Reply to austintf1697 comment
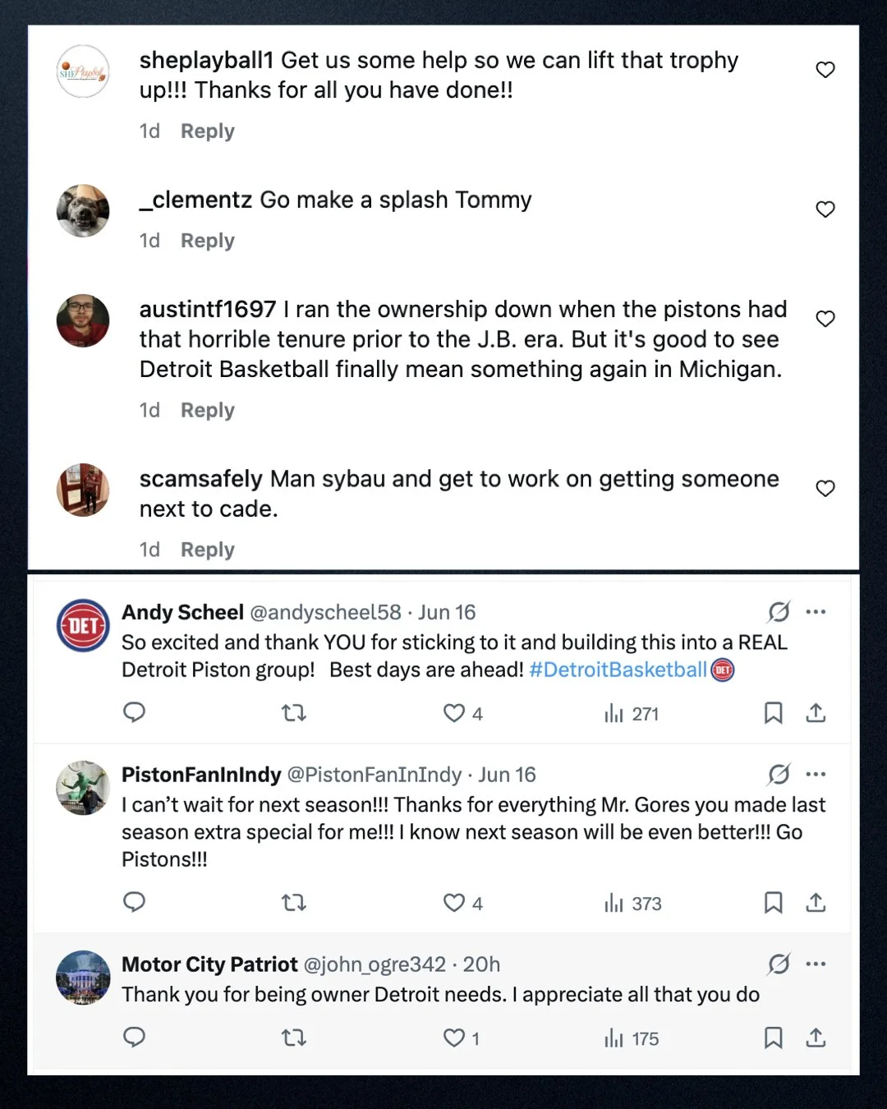 point(208,410)
